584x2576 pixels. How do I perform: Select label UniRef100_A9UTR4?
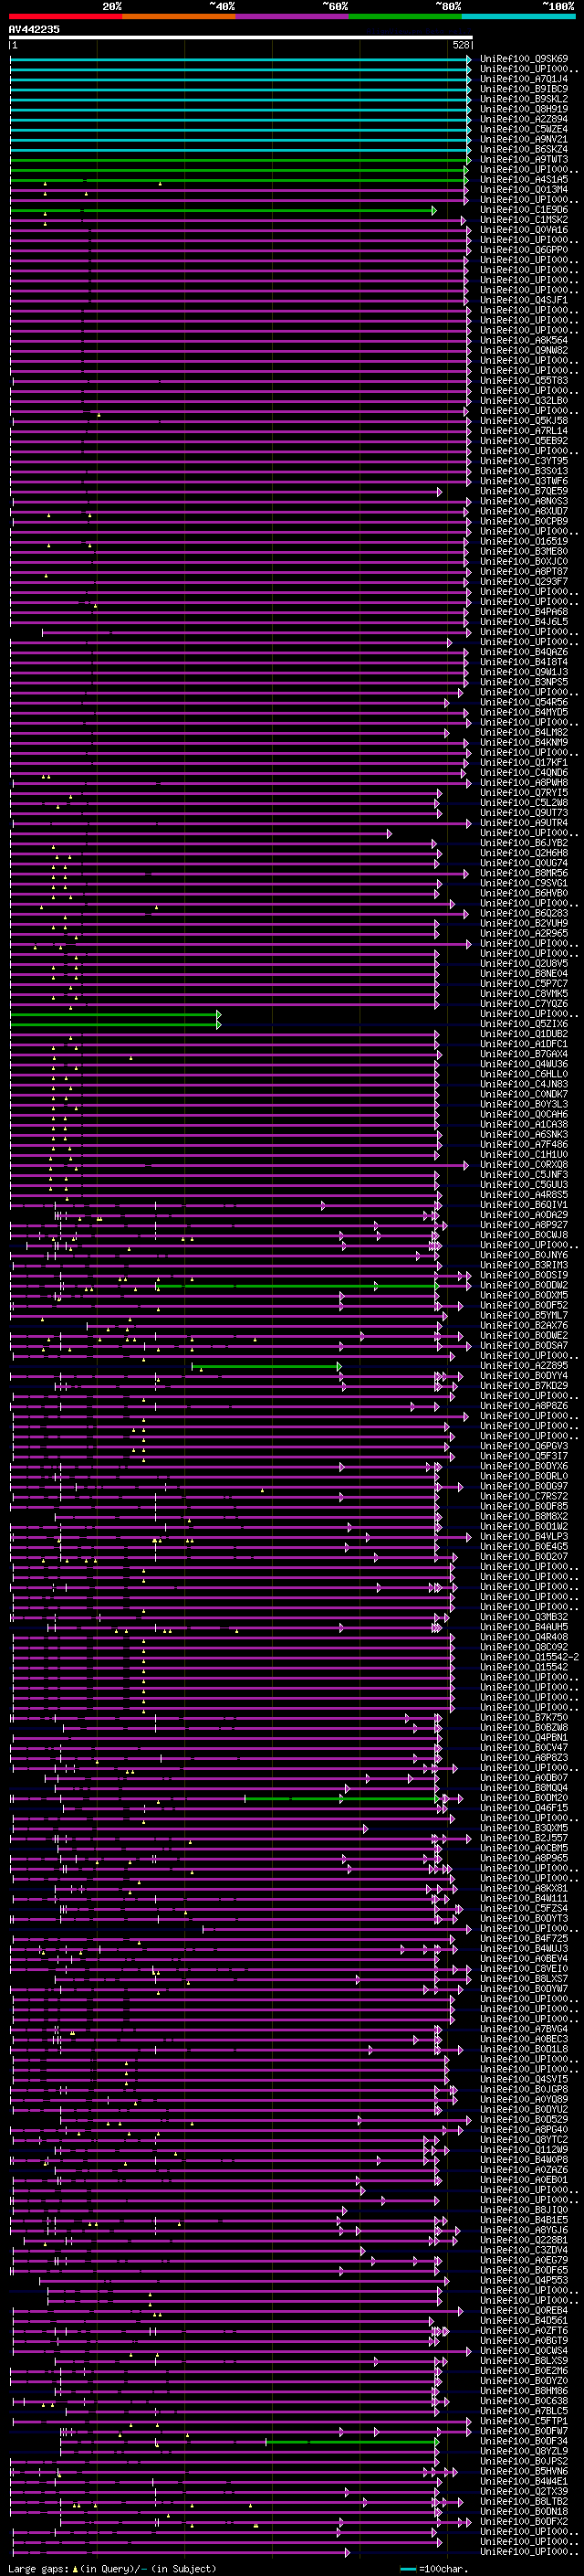(524, 823)
